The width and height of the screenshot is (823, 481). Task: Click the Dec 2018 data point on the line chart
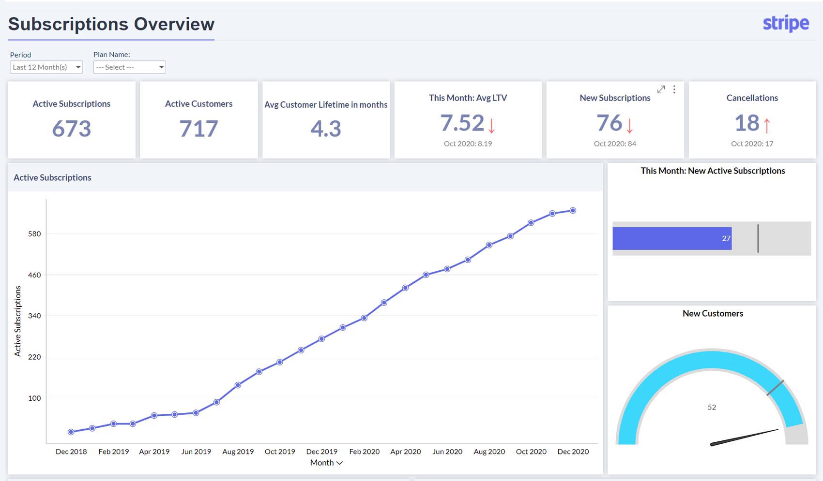pyautogui.click(x=71, y=432)
